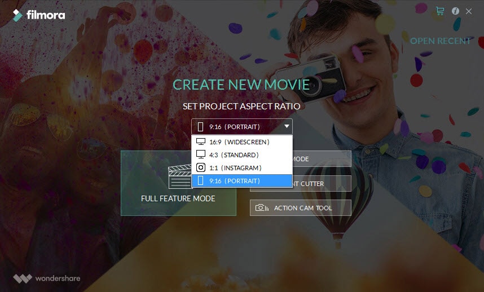484x292 pixels.
Task: Open the Instant Cutter tool
Action: pyautogui.click(x=322, y=183)
